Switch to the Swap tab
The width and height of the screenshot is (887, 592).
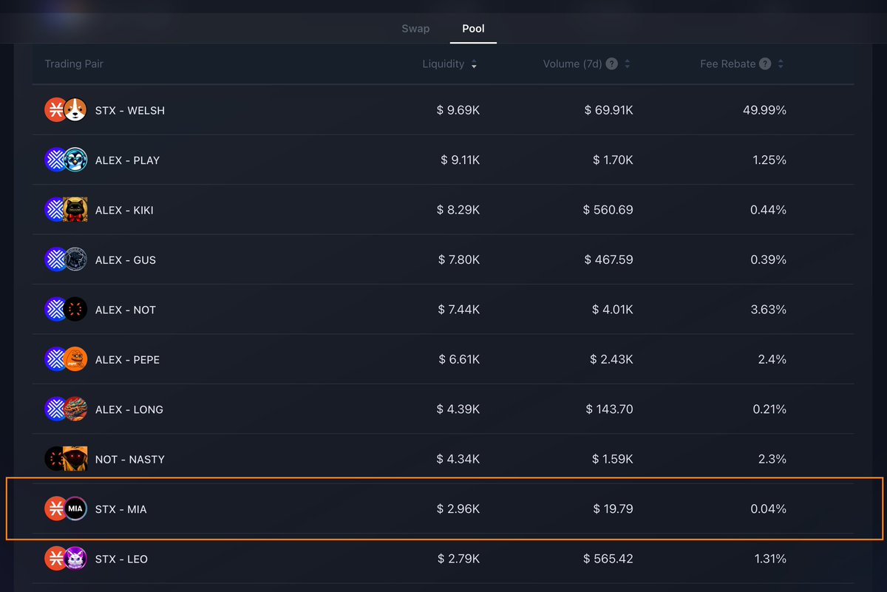click(x=415, y=29)
